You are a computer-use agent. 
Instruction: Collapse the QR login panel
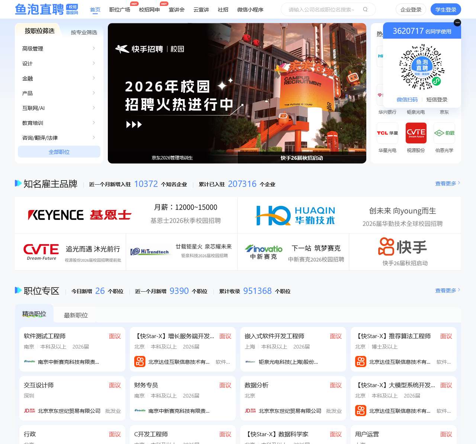click(x=457, y=23)
